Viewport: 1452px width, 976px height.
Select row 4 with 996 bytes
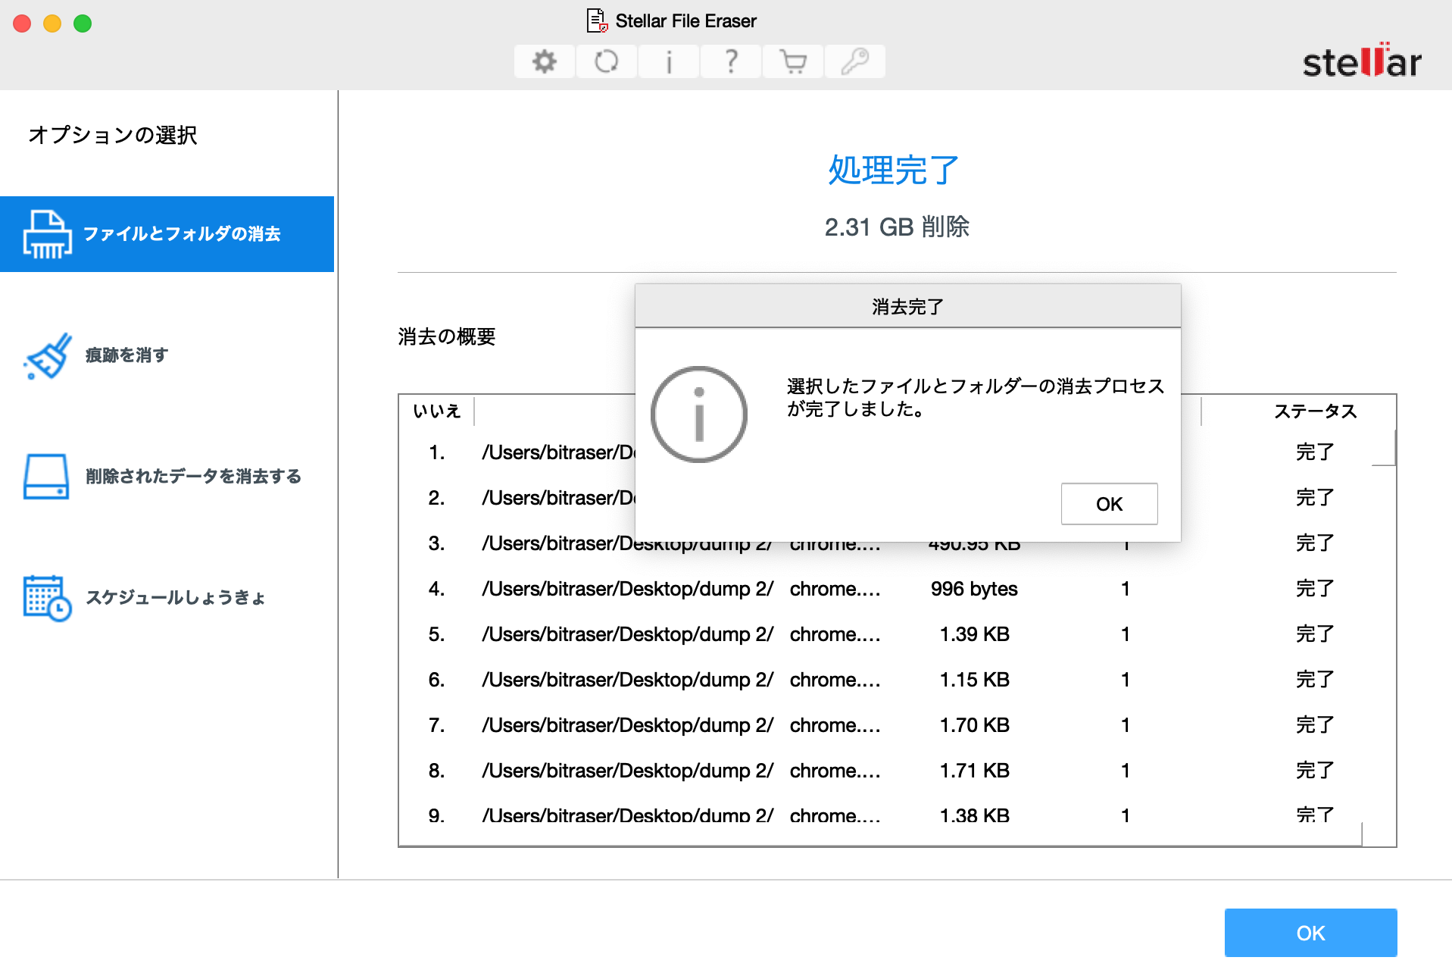(897, 589)
